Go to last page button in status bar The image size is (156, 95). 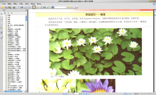pyautogui.click(x=84, y=94)
